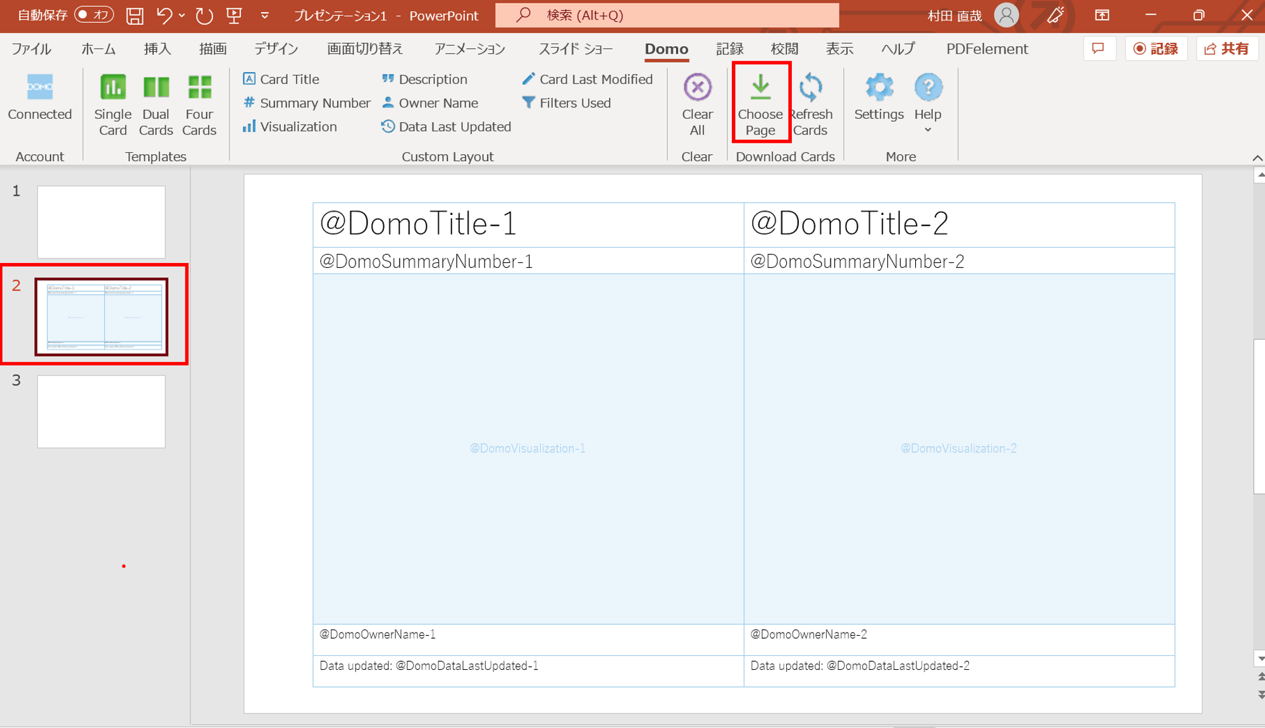
Task: Switch to the 描画 tab
Action: pos(213,49)
